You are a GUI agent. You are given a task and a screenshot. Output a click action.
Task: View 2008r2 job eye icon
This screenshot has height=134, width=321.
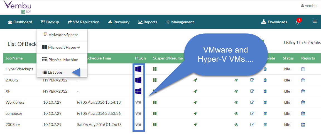coord(236,80)
